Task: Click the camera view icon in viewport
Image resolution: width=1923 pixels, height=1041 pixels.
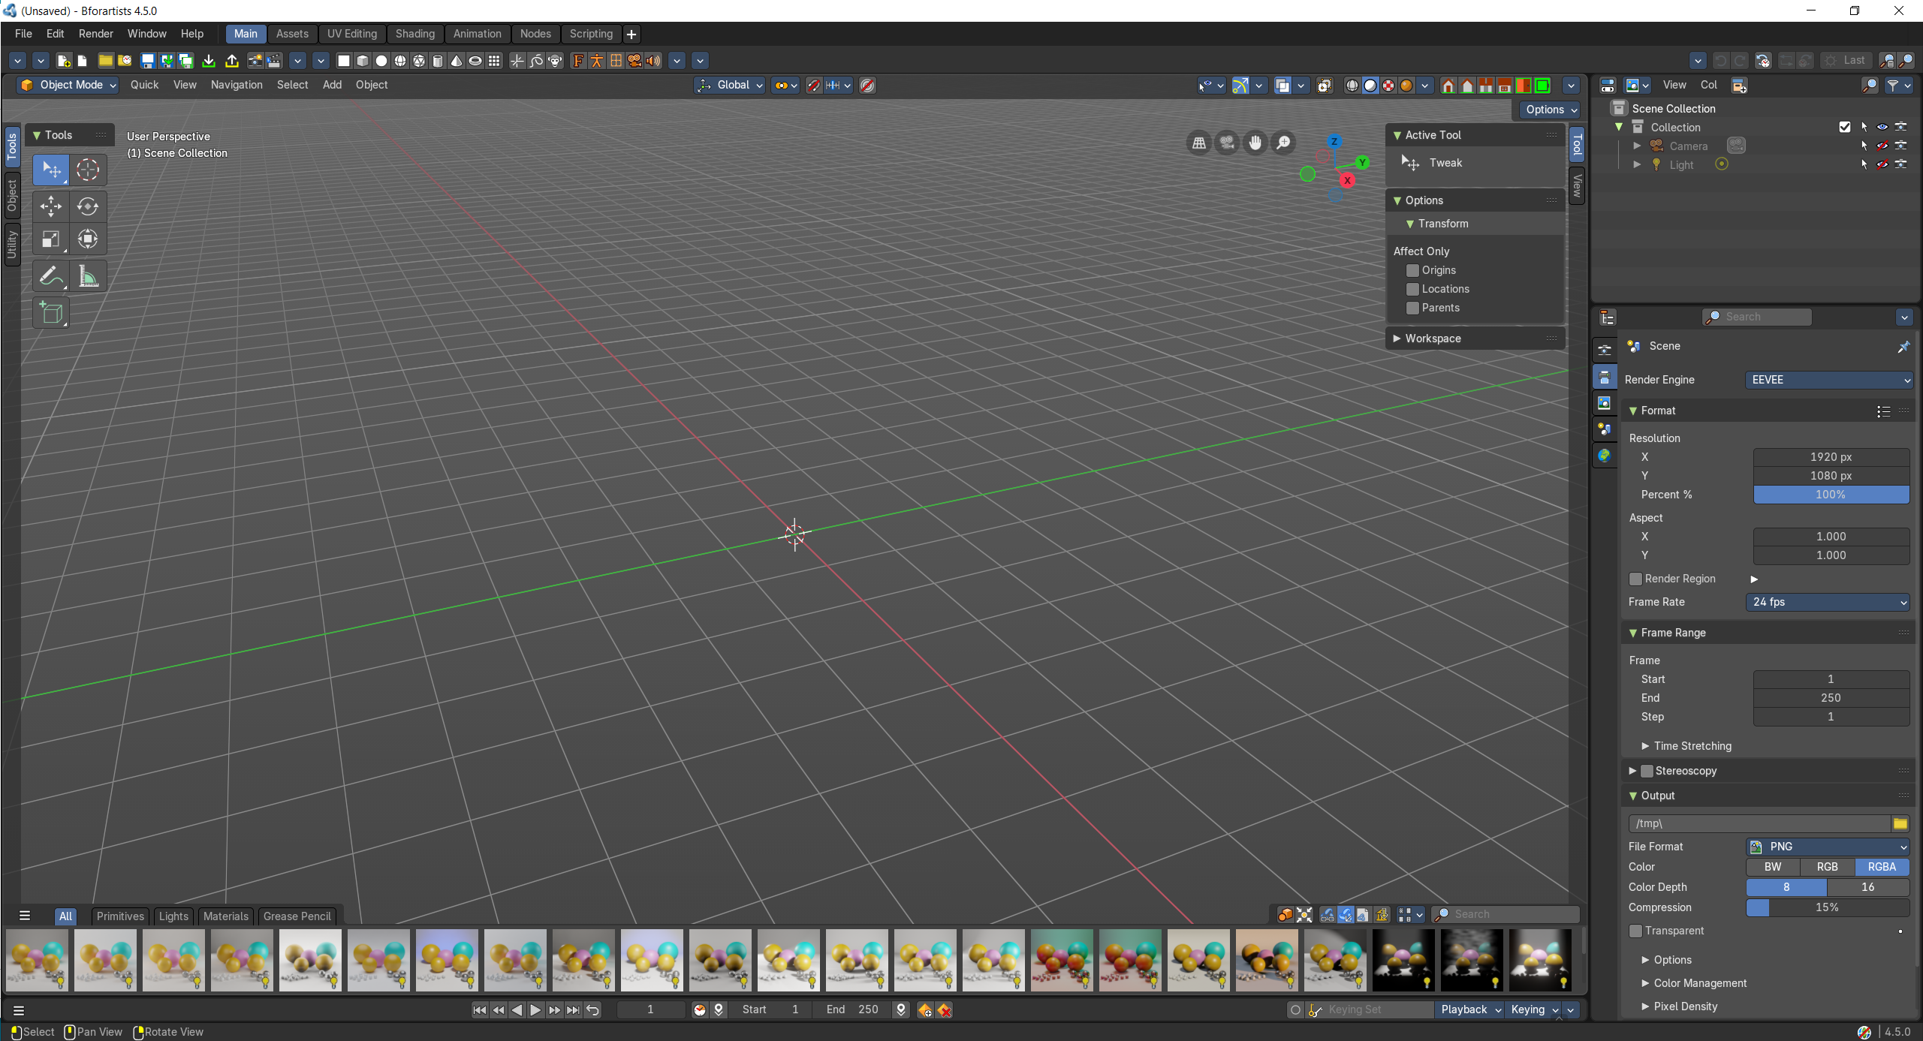Action: coord(1227,142)
